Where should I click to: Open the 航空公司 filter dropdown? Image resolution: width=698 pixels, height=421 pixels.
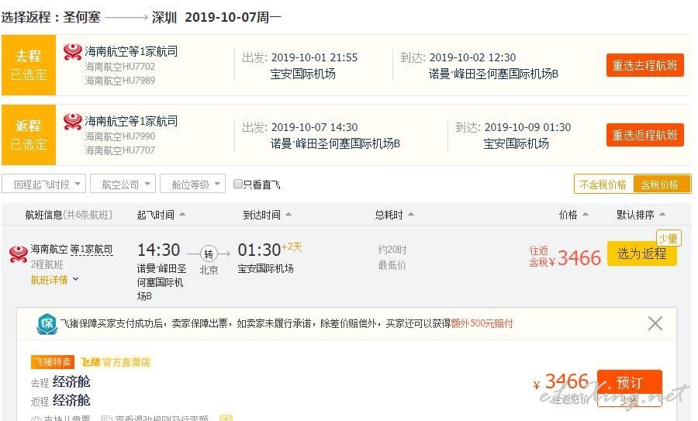[123, 184]
